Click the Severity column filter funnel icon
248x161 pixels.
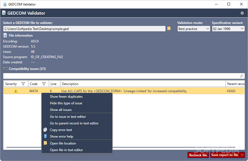point(23,84)
